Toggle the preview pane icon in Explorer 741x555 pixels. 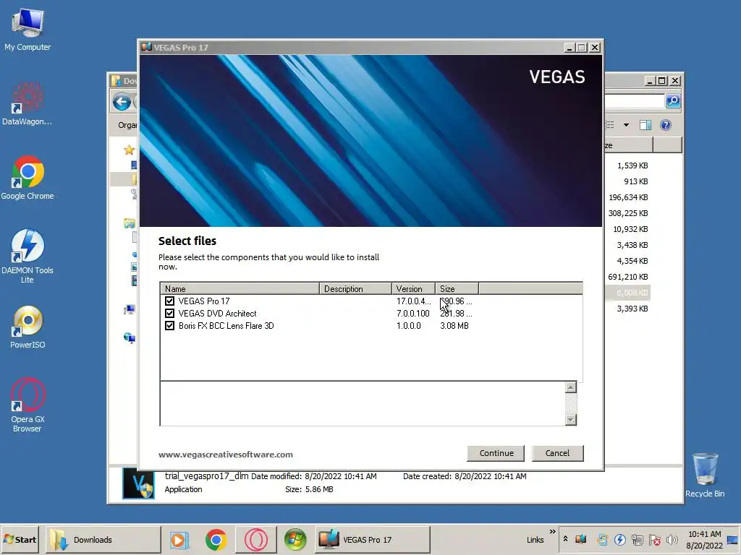(645, 125)
